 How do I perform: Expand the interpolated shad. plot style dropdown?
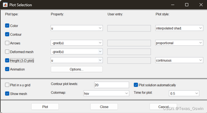[179, 28]
